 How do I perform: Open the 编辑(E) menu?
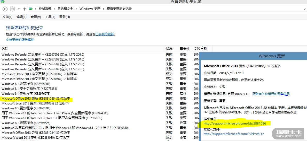(21, 17)
